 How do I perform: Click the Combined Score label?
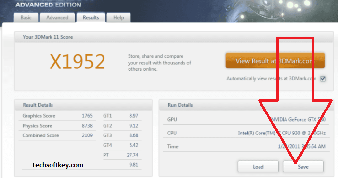coord(41,135)
